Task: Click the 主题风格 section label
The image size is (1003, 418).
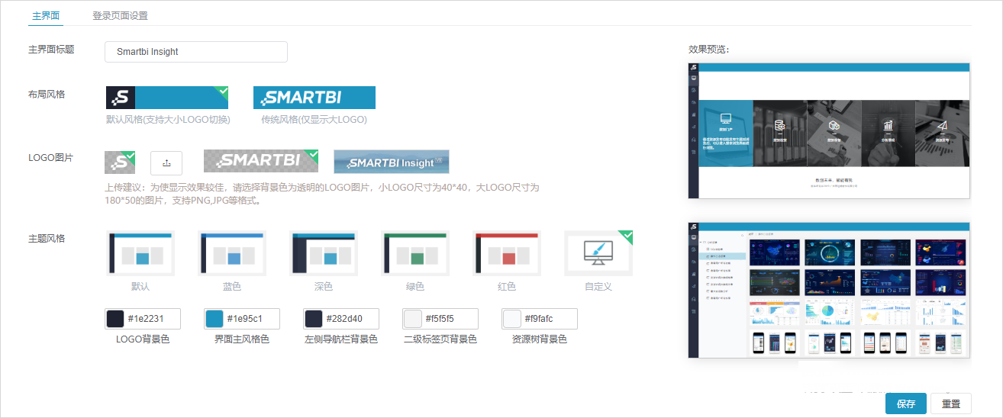Action: pos(47,239)
